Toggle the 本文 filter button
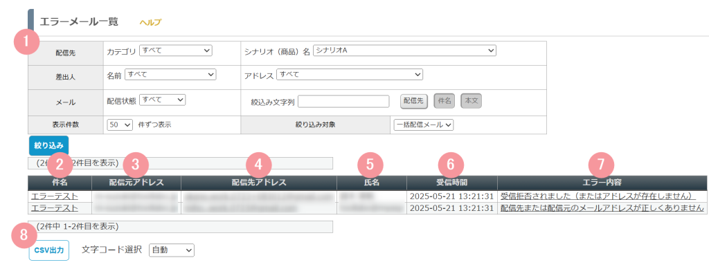 pyautogui.click(x=471, y=102)
